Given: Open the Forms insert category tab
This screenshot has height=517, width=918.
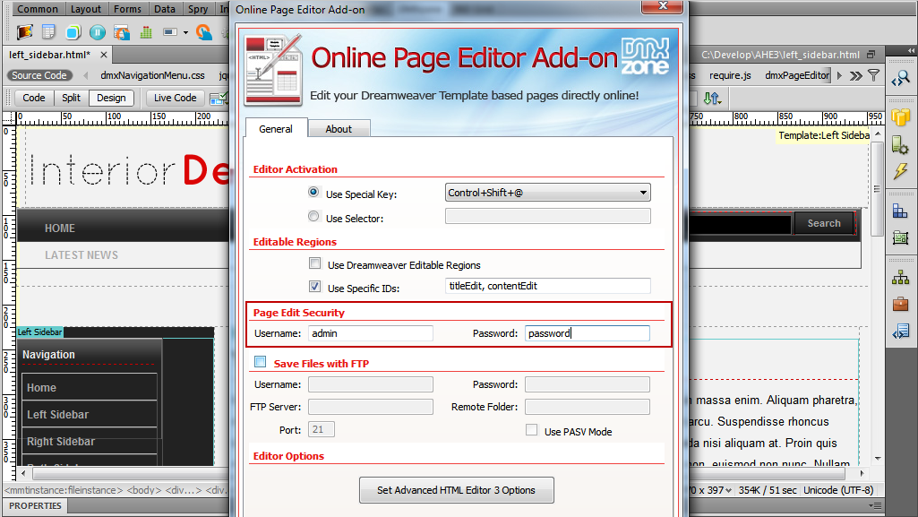Looking at the screenshot, I should pos(128,9).
